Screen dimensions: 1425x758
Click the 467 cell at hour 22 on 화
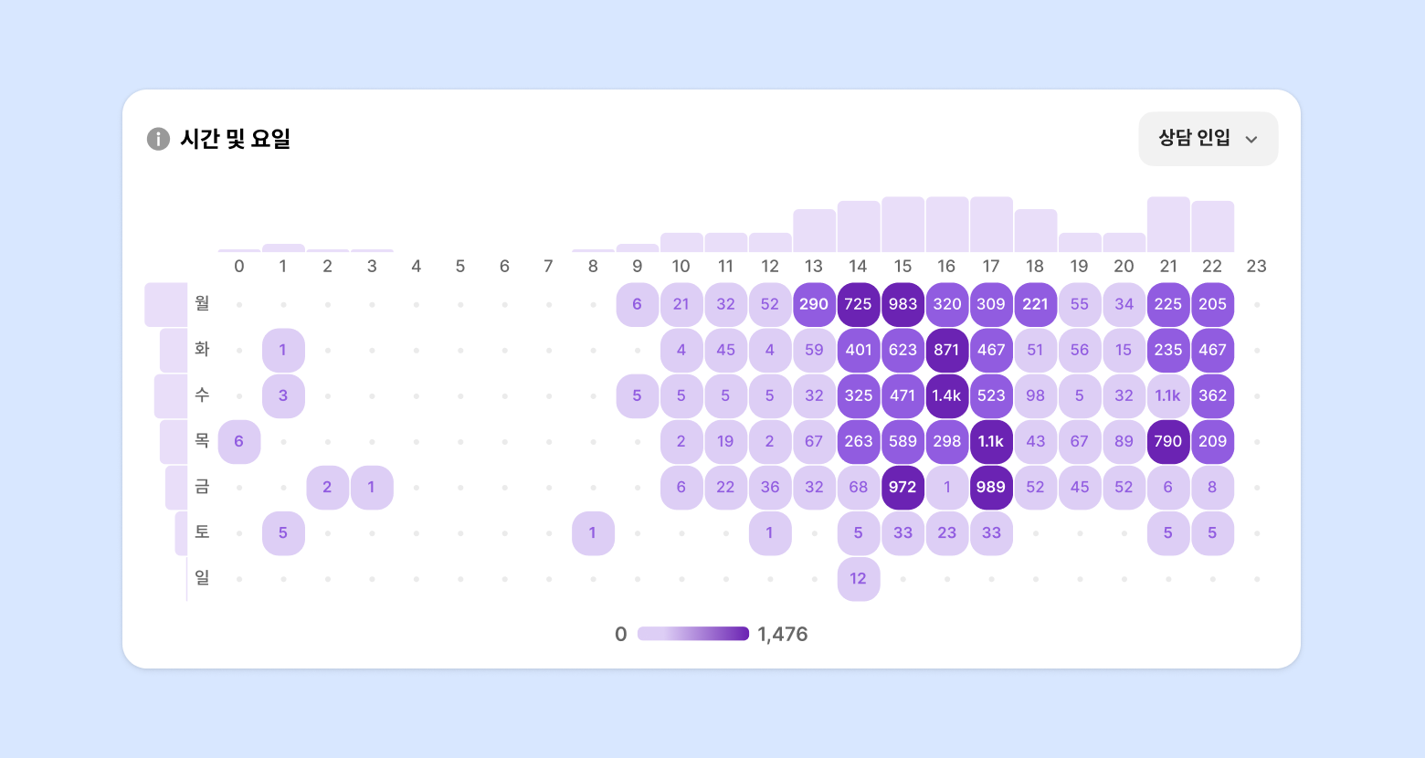[1212, 350]
